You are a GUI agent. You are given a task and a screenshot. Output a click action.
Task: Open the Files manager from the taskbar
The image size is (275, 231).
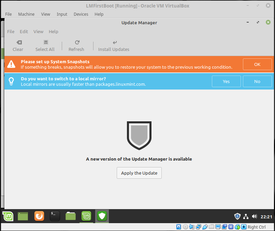coord(71,216)
